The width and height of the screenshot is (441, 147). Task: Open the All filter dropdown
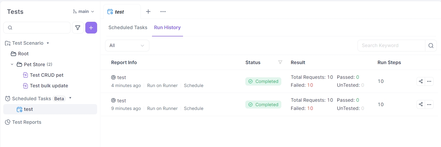(x=127, y=46)
